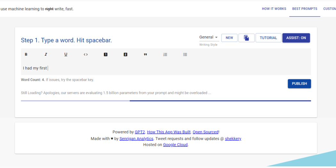Open the TUTORIAL button

tap(268, 38)
